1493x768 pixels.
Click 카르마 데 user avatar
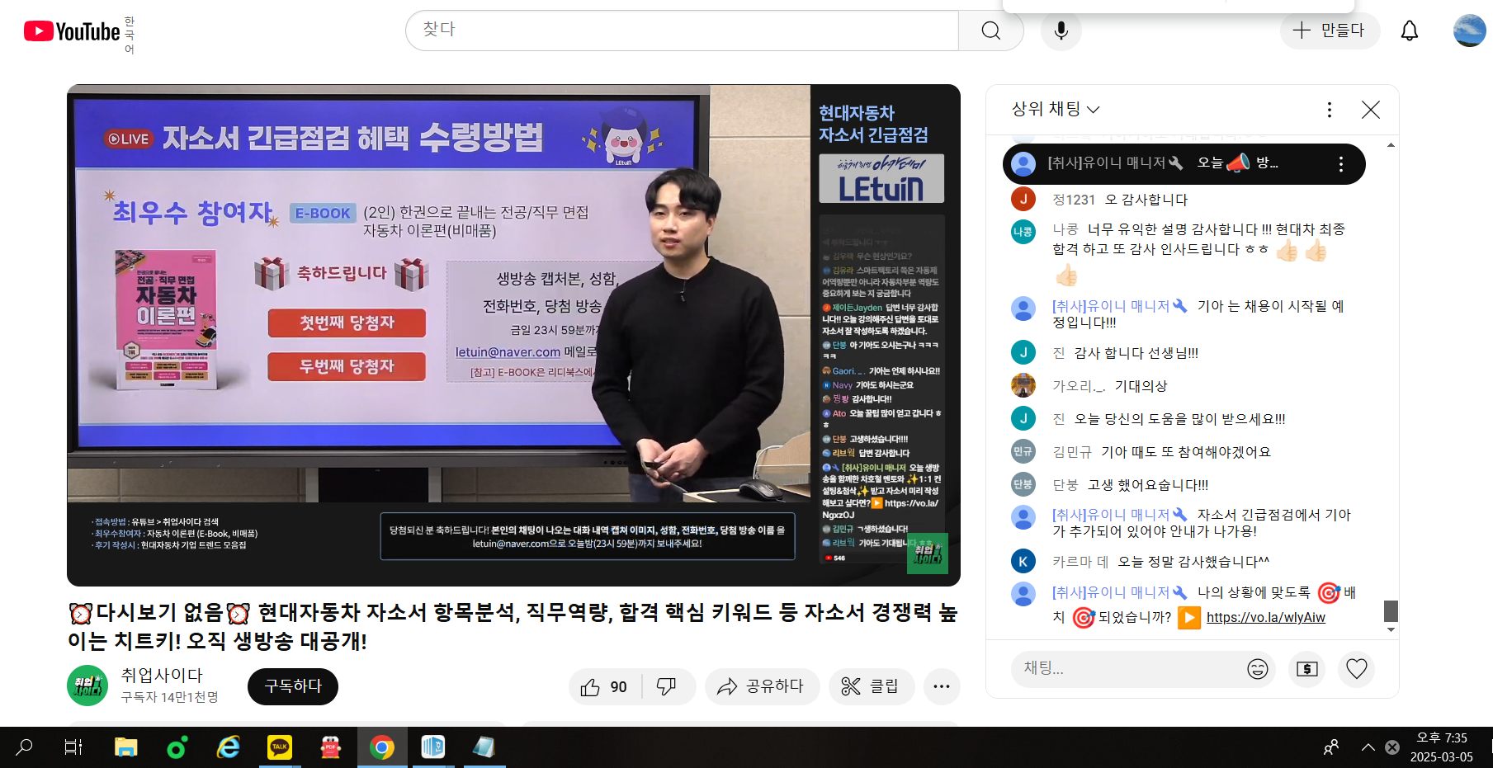1023,561
